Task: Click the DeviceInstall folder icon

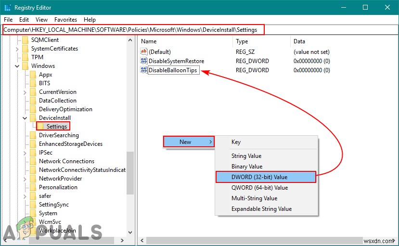Action: coord(33,118)
